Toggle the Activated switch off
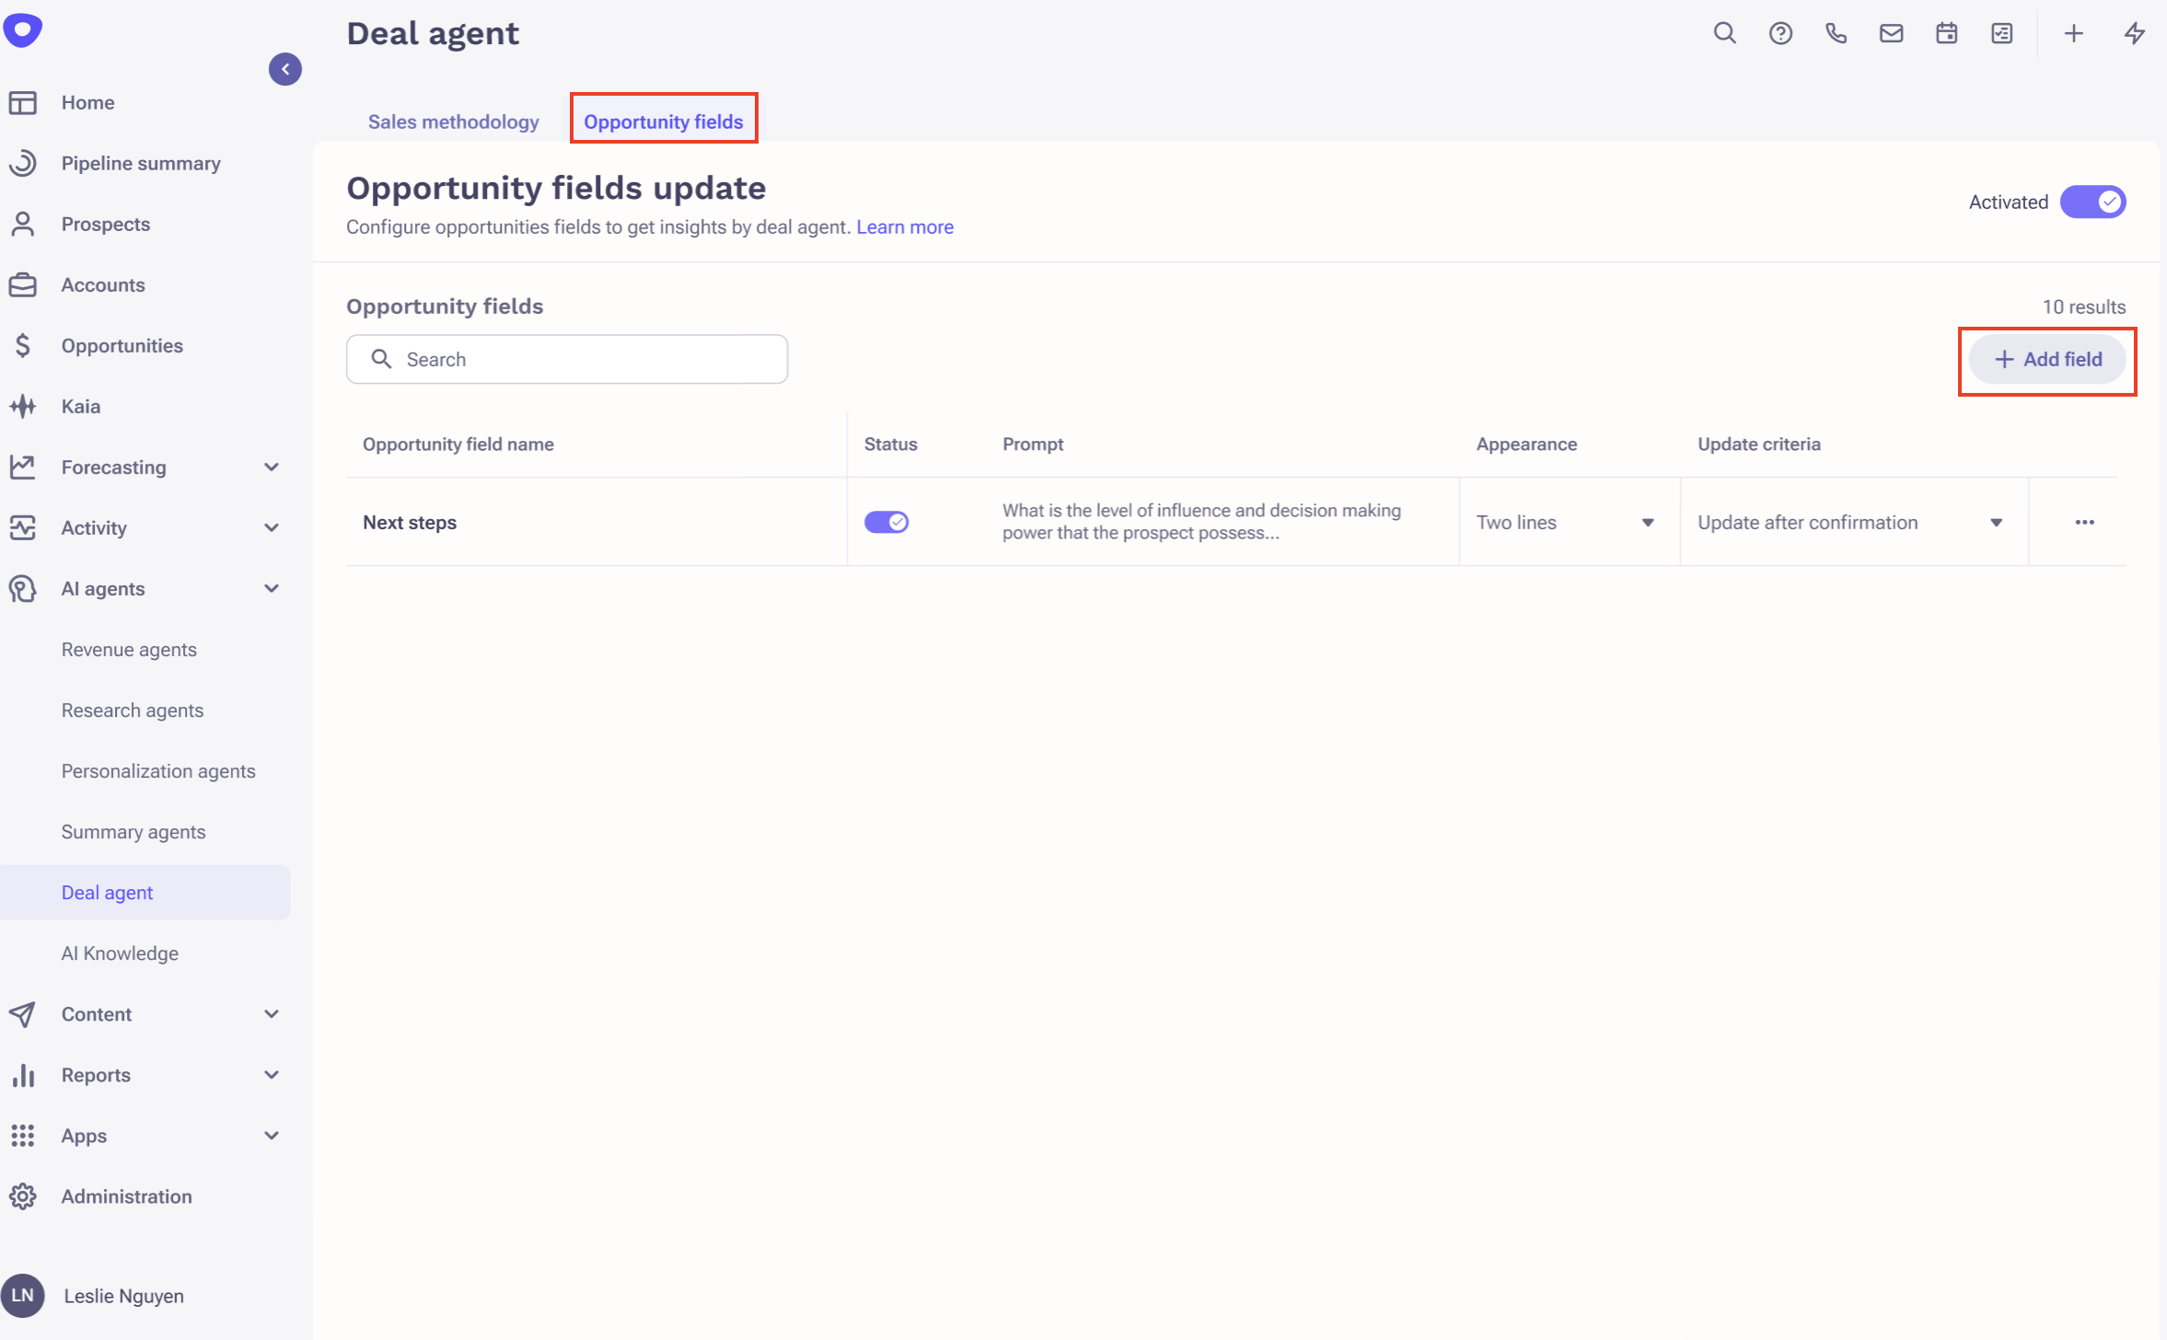2167x1340 pixels. [x=2092, y=202]
